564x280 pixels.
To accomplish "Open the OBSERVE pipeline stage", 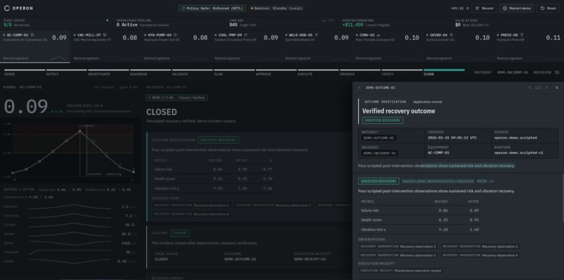I will tap(360, 72).
